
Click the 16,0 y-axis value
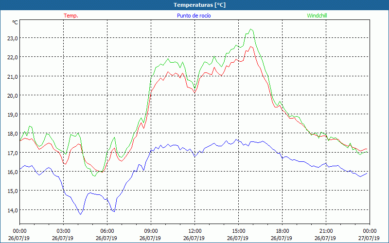12,172
